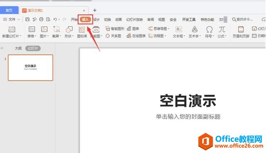
Task: Click the Print icon in quick toolbar
Action: click(x=41, y=20)
